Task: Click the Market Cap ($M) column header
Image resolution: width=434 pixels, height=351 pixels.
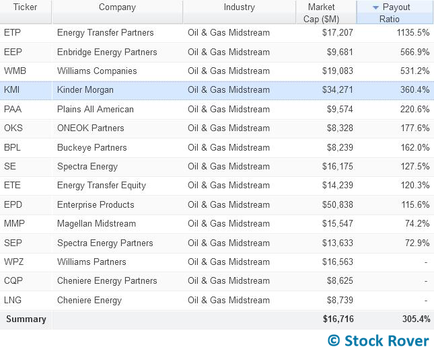Action: click(x=326, y=12)
